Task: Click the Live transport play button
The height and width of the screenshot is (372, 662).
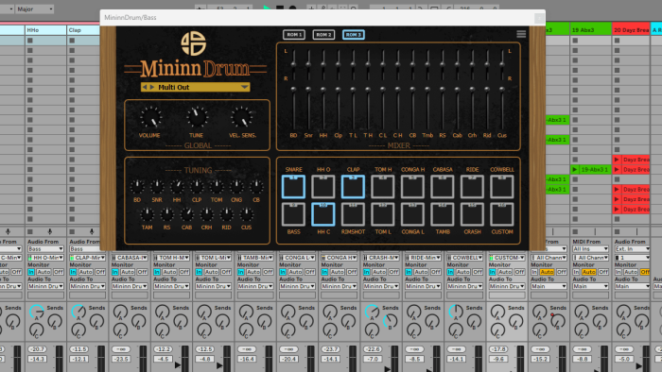Action: 267,8
